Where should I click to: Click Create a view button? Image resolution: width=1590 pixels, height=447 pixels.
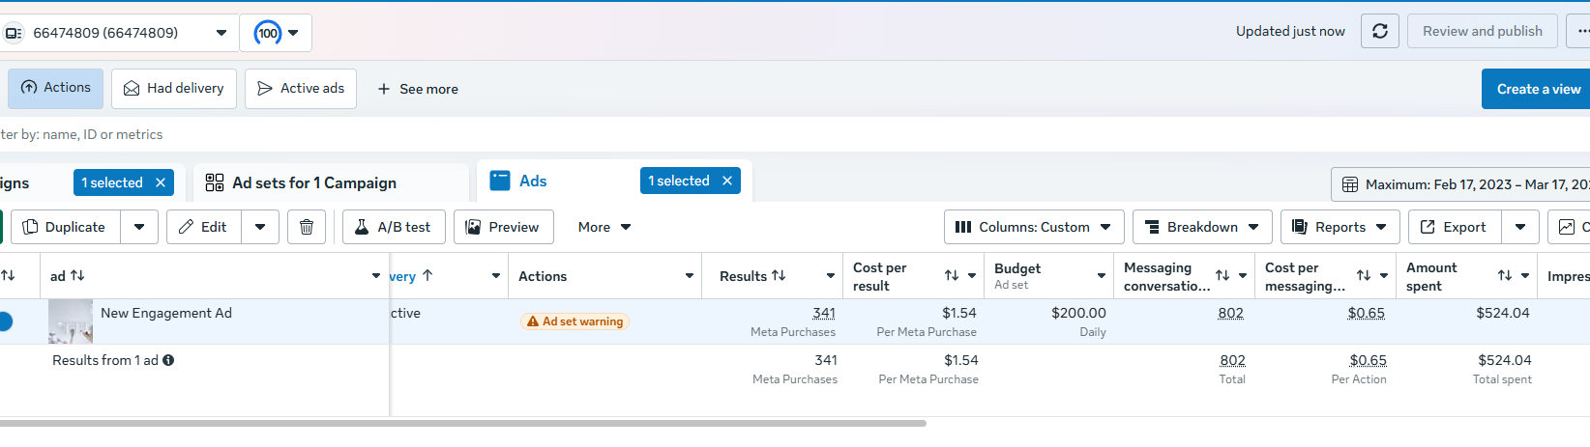(1536, 89)
